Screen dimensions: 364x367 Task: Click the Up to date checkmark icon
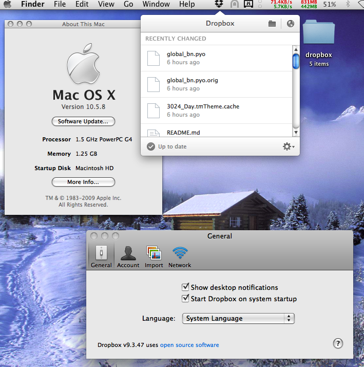(151, 146)
